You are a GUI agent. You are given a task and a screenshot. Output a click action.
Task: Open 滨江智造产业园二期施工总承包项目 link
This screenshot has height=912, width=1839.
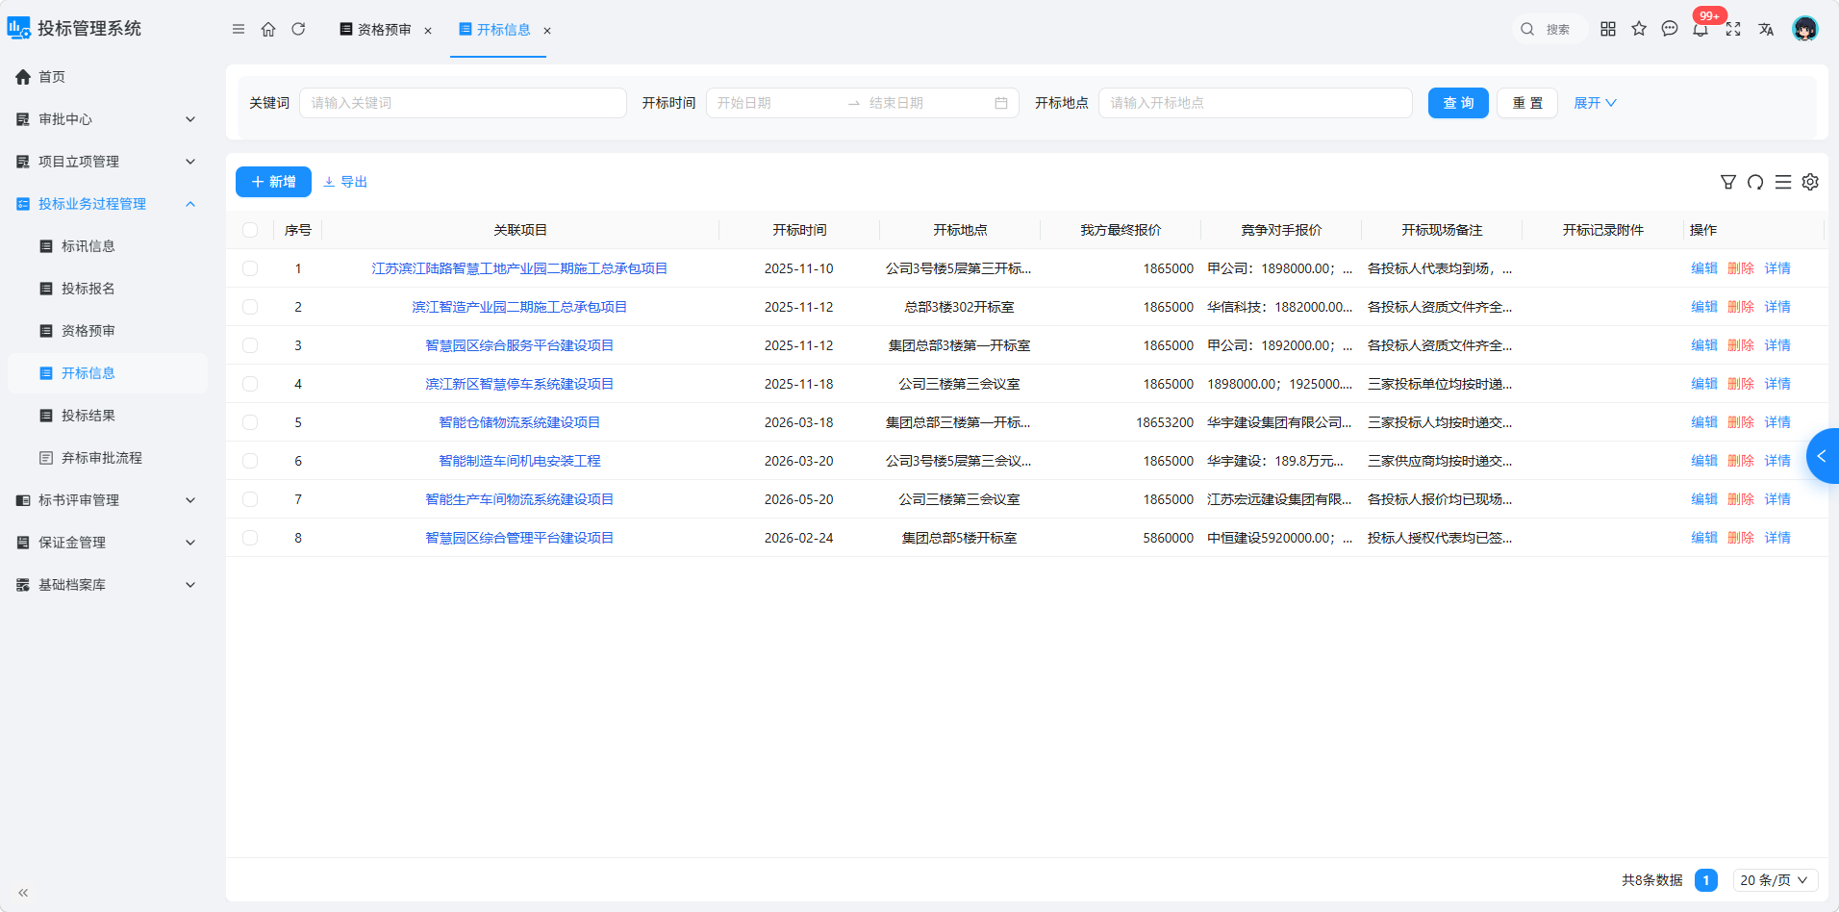tap(519, 307)
